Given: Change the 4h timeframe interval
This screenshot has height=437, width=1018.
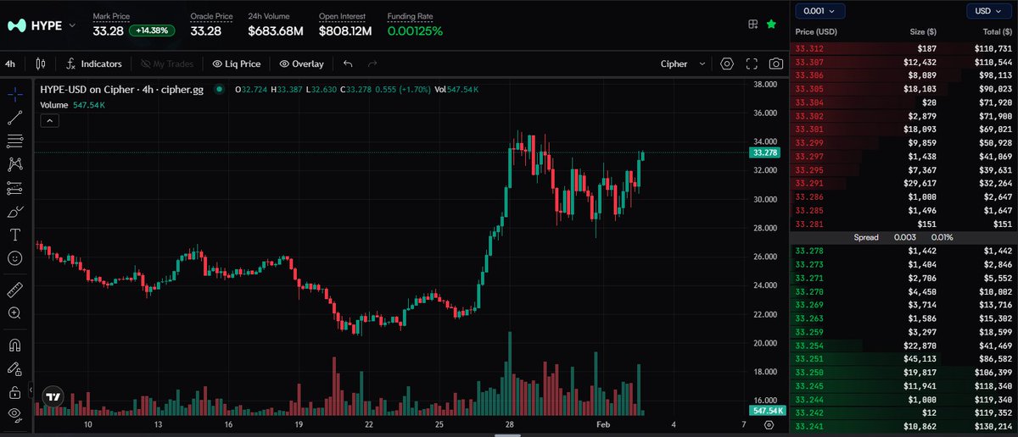Looking at the screenshot, I should click(x=10, y=64).
